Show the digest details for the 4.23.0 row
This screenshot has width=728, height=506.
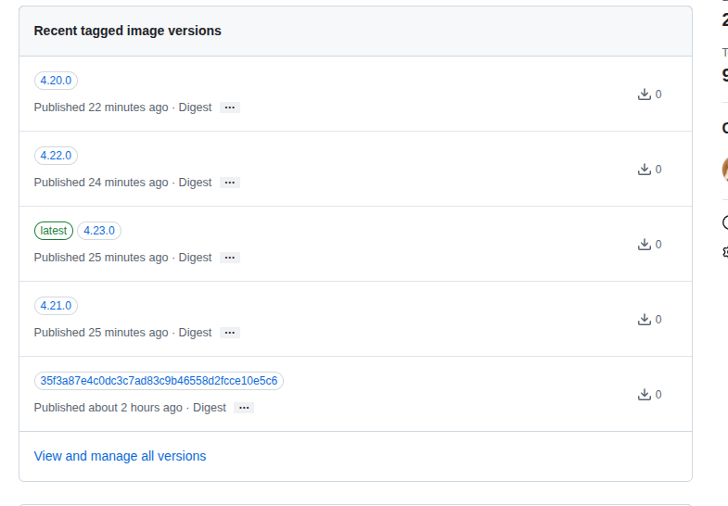[230, 258]
